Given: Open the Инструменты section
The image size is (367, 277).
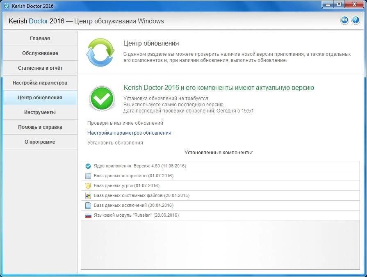Looking at the screenshot, I should [x=40, y=112].
